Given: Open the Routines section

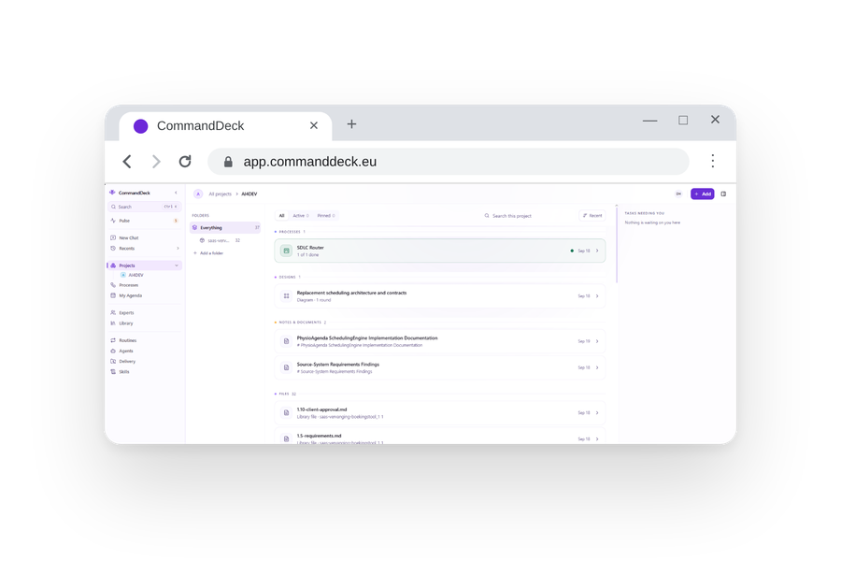Looking at the screenshot, I should coord(144,340).
